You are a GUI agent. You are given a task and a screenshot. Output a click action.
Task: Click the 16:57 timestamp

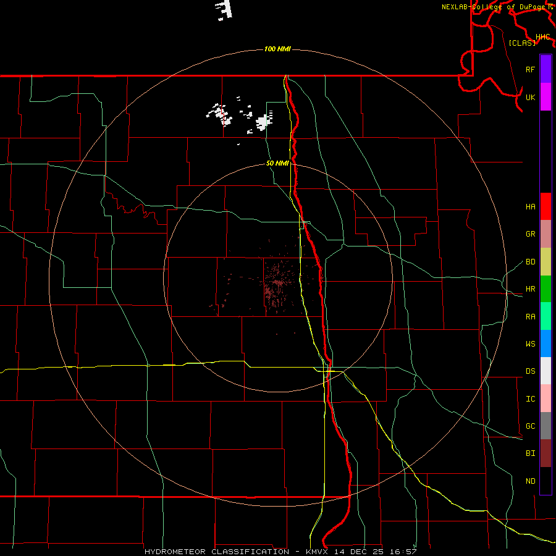404,552
